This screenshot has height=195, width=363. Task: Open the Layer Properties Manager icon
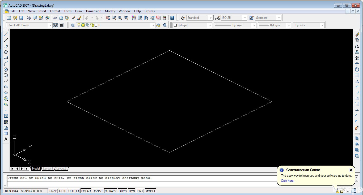click(x=73, y=25)
